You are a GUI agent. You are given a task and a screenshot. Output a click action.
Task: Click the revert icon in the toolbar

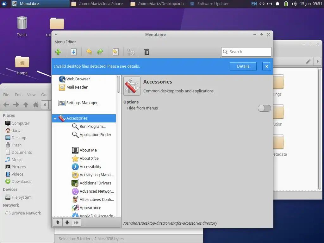(x=115, y=52)
